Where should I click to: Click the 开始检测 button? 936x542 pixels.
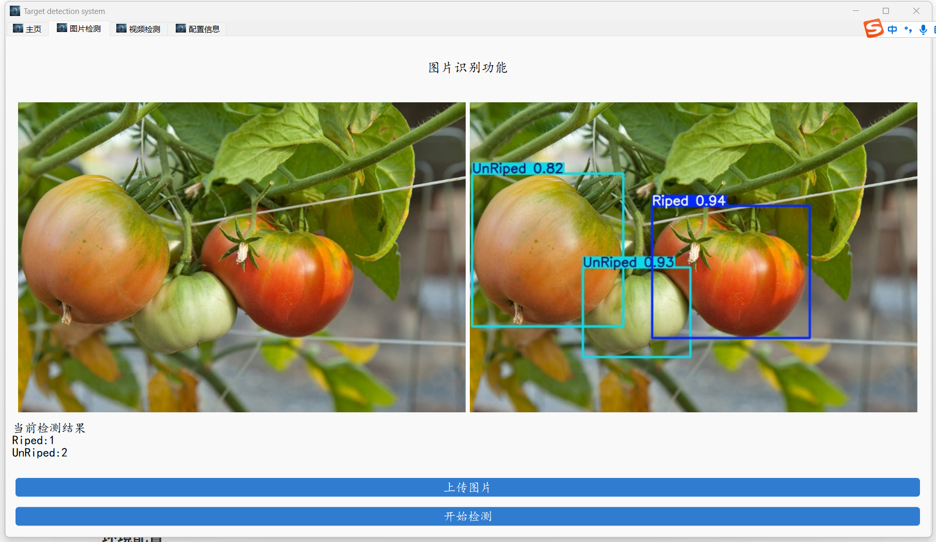(x=467, y=516)
